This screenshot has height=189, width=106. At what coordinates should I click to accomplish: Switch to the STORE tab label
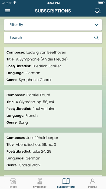click(x=13, y=187)
